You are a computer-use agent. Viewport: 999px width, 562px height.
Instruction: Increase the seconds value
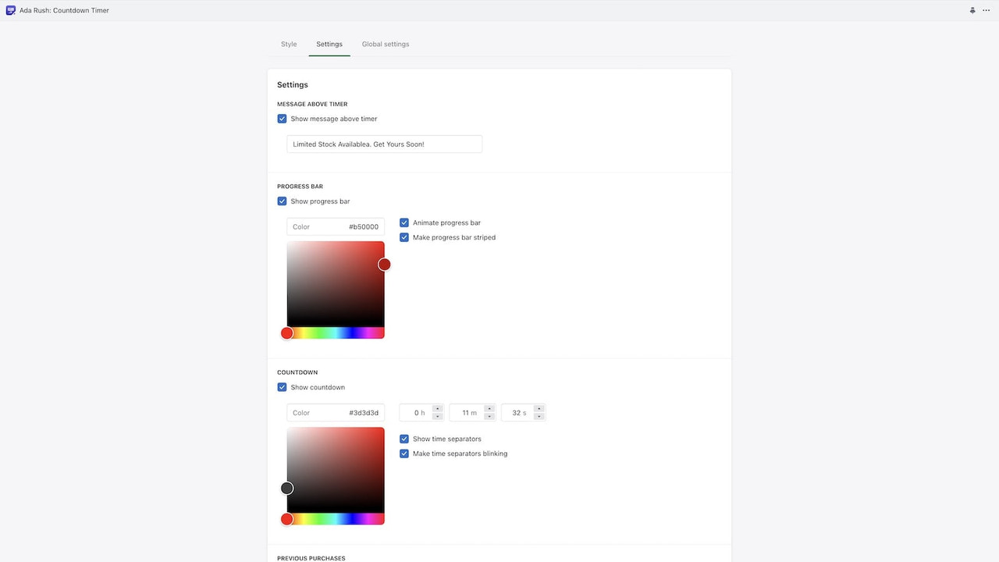539,409
